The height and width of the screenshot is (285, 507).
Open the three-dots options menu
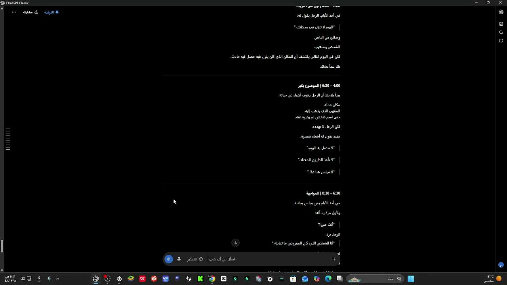[14, 12]
